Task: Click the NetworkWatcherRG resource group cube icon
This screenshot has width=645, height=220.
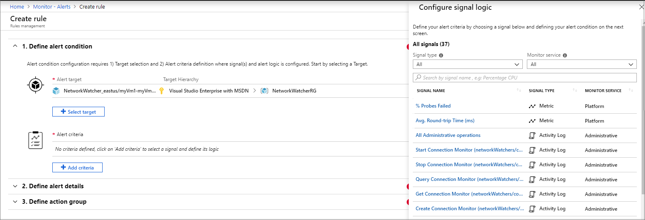Action: [x=264, y=91]
